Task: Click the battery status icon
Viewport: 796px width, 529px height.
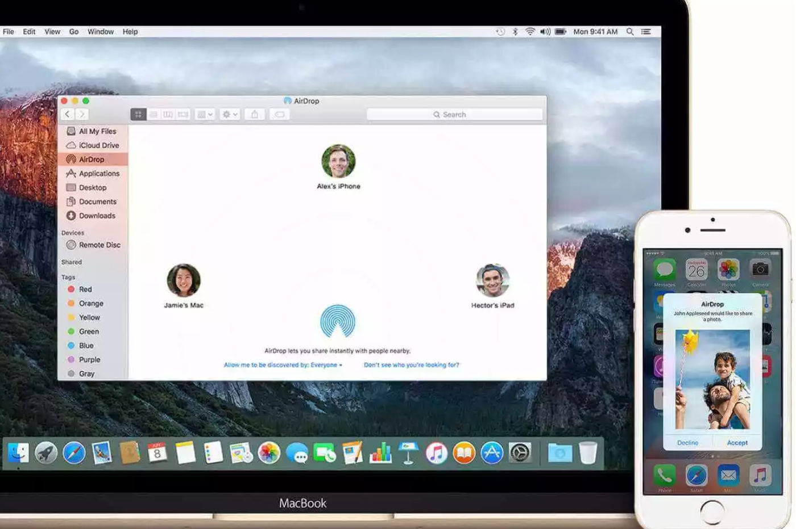Action: [x=561, y=32]
